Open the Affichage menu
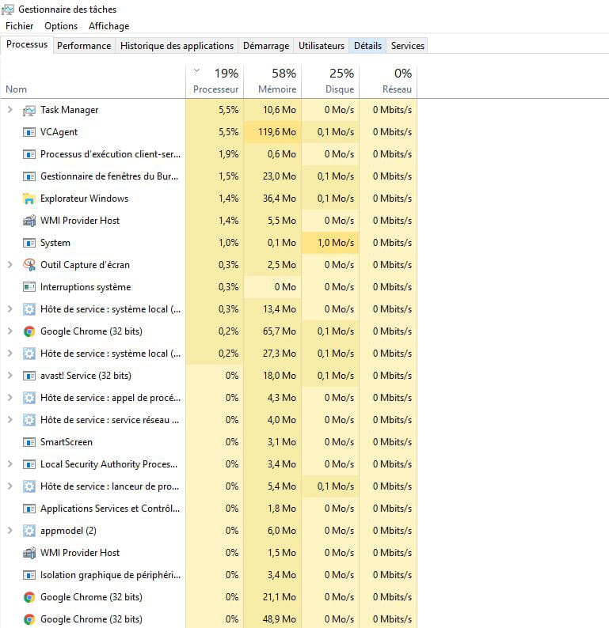 coord(108,26)
